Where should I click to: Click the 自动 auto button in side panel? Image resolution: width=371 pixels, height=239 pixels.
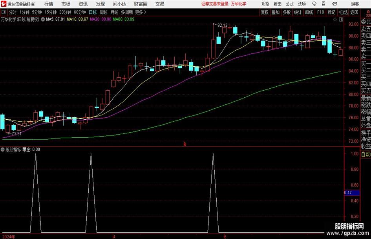pos(366,154)
